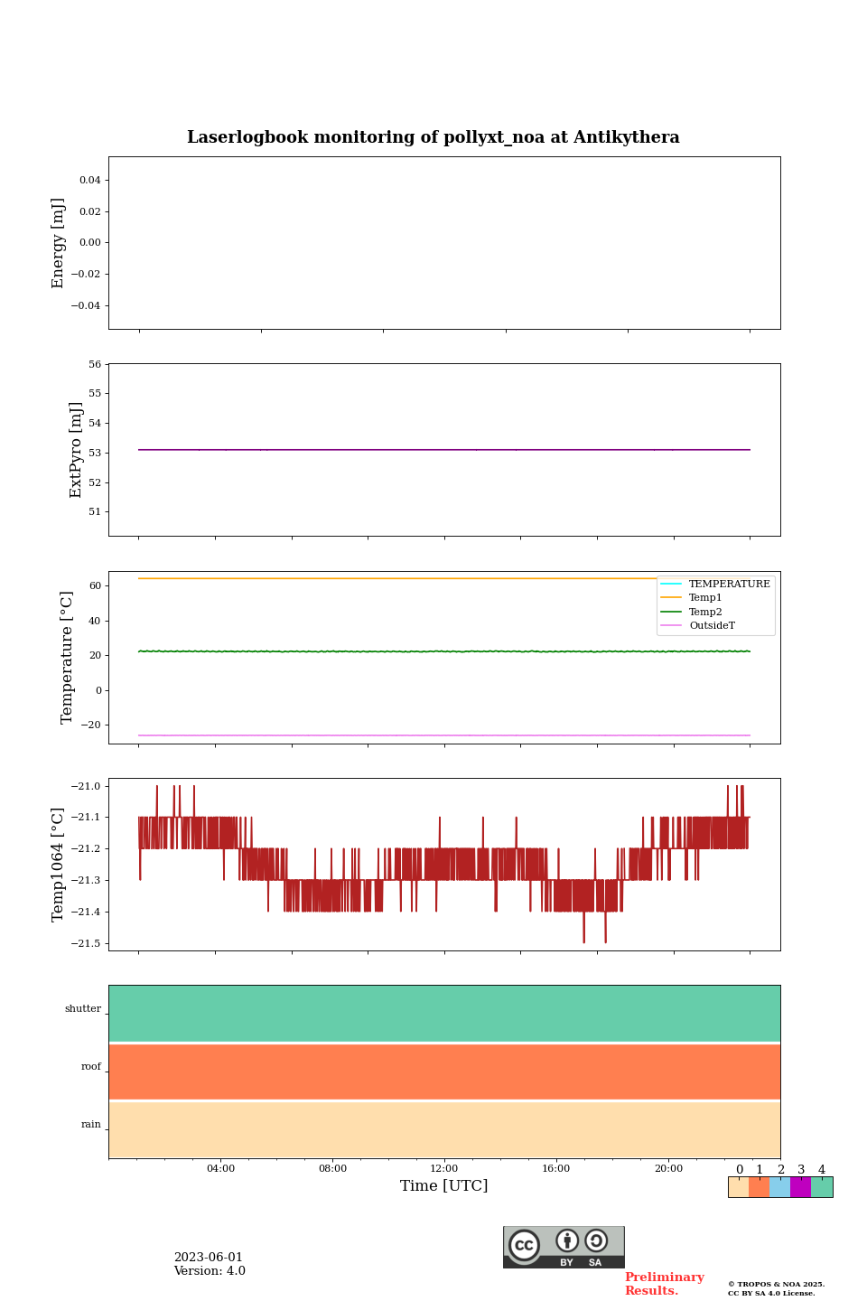The width and height of the screenshot is (867, 1301).
Task: Click the −21.5 tick on Temp1064 axis
Action: 87,943
